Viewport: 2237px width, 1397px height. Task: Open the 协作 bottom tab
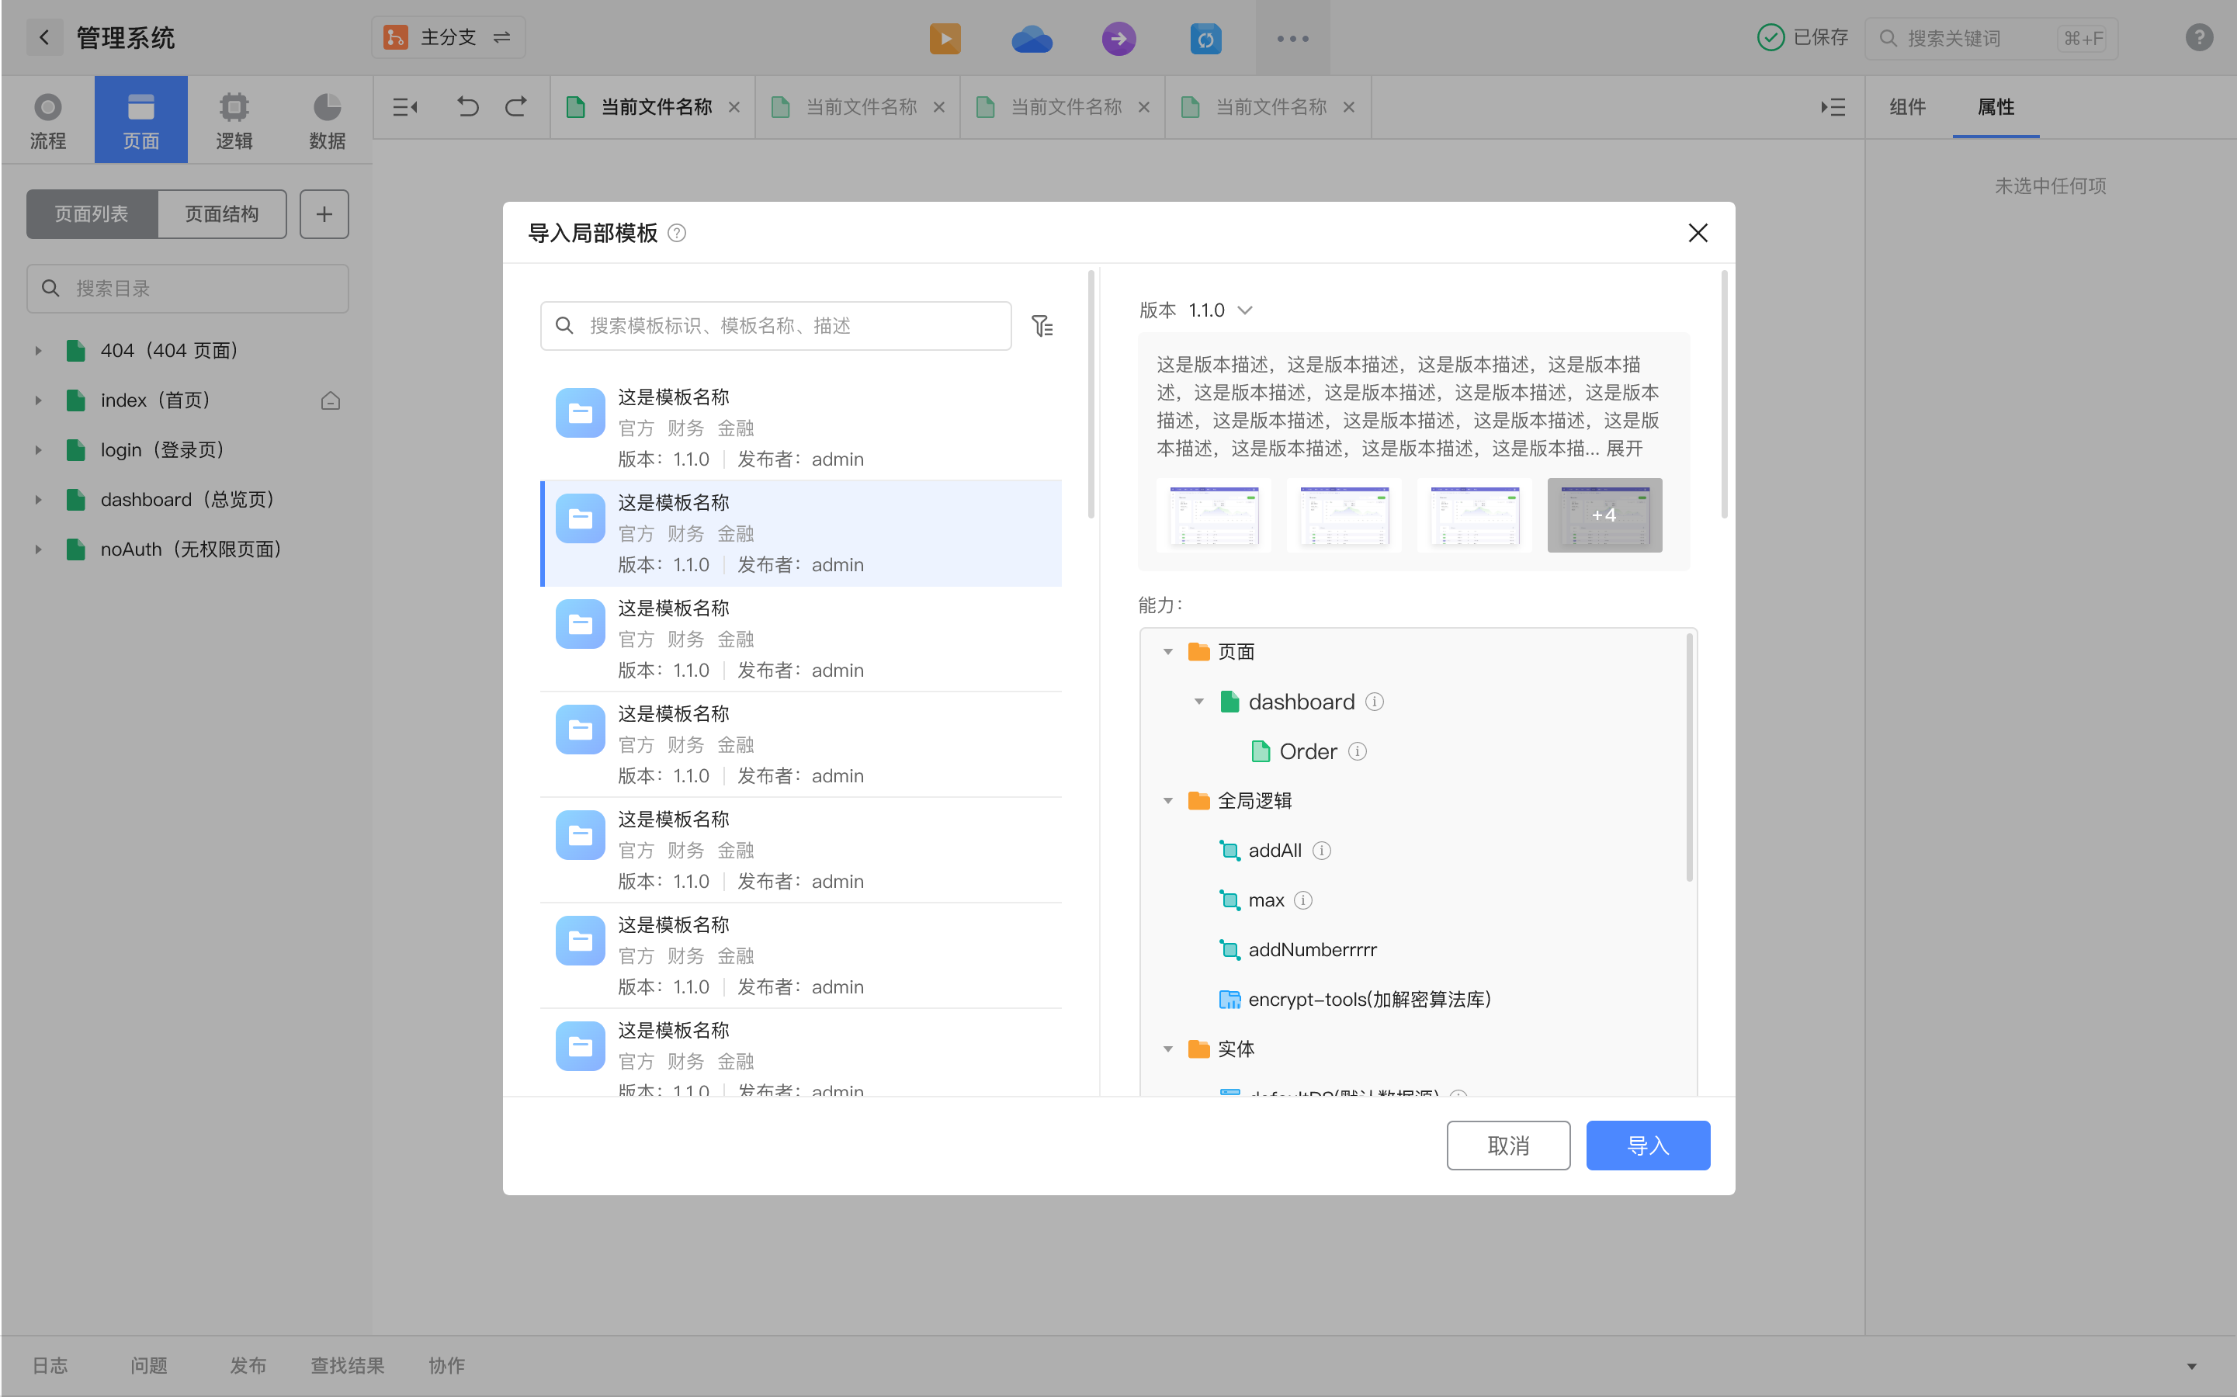tap(446, 1364)
